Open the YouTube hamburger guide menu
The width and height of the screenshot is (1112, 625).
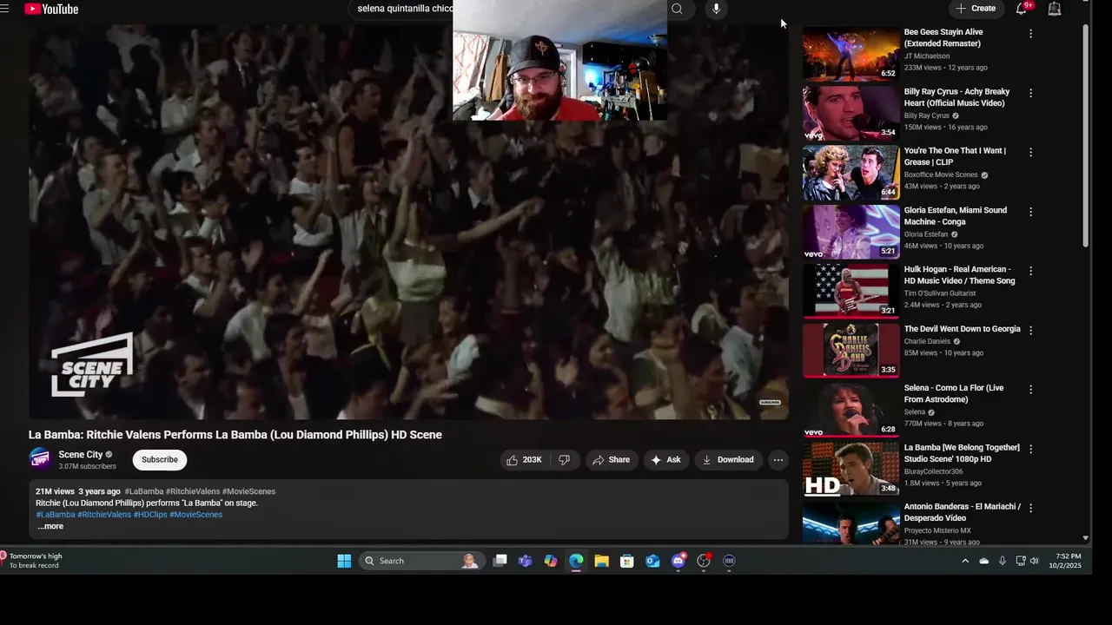4,9
